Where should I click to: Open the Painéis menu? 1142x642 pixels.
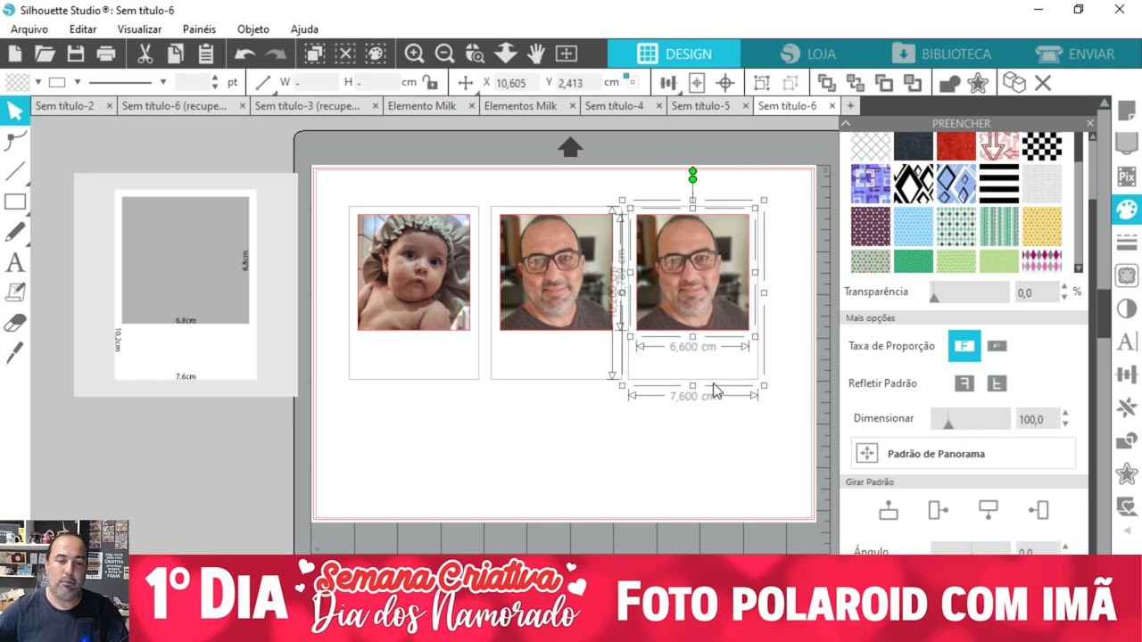pyautogui.click(x=199, y=29)
